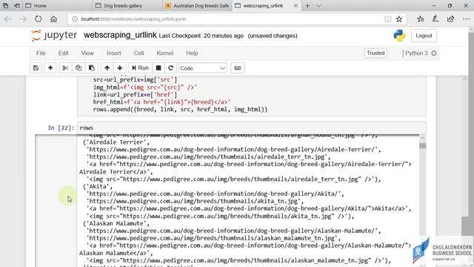
Task: Click the site information icon in address bar
Action: click(x=74, y=19)
